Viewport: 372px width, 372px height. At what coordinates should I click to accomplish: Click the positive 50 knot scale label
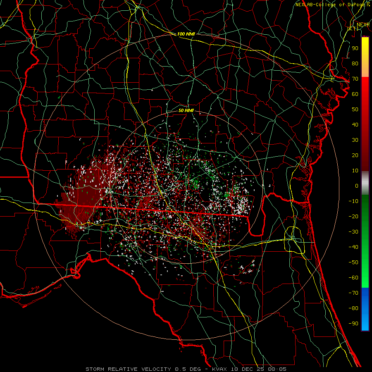point(355,110)
